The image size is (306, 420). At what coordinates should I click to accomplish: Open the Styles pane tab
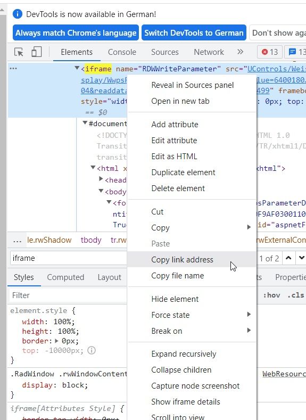click(24, 277)
